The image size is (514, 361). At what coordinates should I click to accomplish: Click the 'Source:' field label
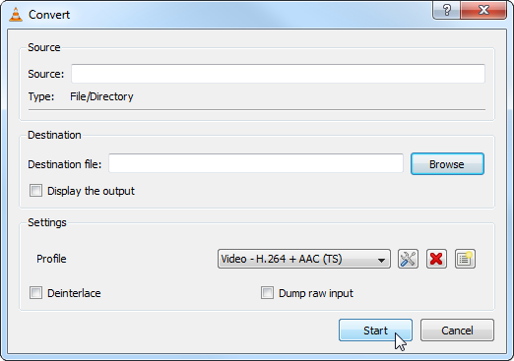tap(46, 74)
